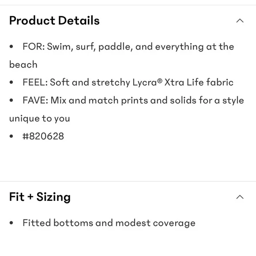Click the word 'beach'
256x256 pixels.
pos(23,64)
